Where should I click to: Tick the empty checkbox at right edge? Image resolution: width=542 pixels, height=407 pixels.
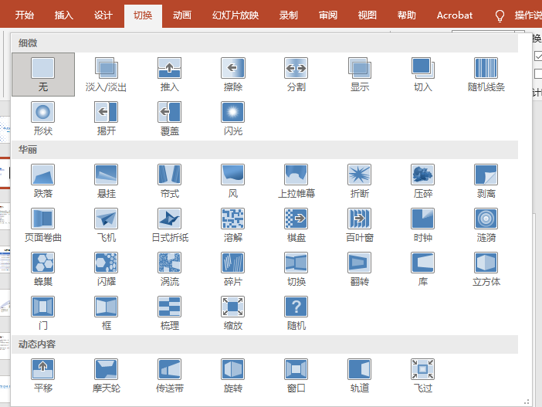tap(538, 74)
